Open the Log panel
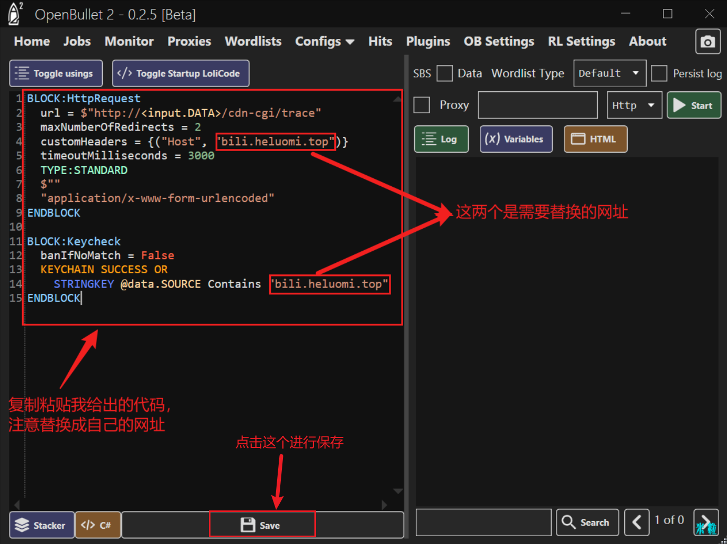The width and height of the screenshot is (727, 544). pos(441,139)
